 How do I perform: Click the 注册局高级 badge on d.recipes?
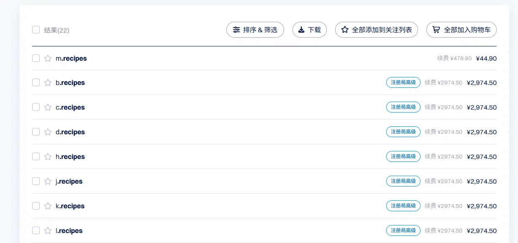coord(403,132)
